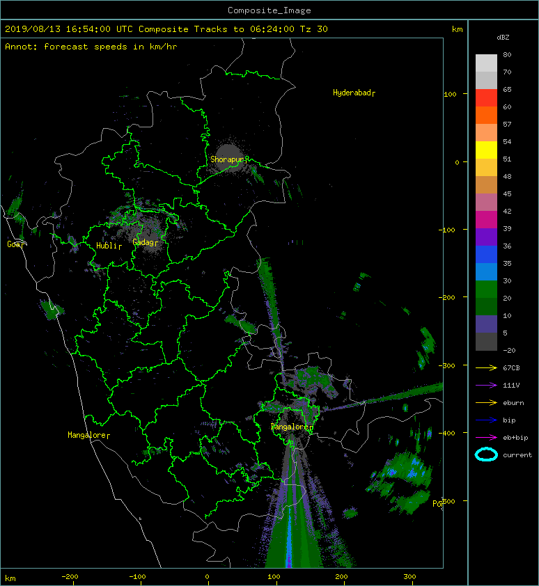Click the 100 tick on vertical km axis
539x586 pixels.
450,94
